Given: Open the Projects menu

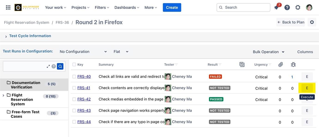Looking at the screenshot, I should [x=80, y=7].
